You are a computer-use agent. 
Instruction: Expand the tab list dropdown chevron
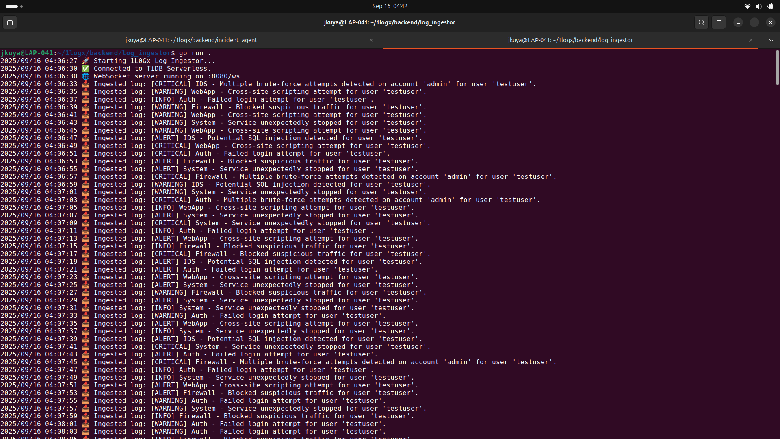(x=771, y=40)
